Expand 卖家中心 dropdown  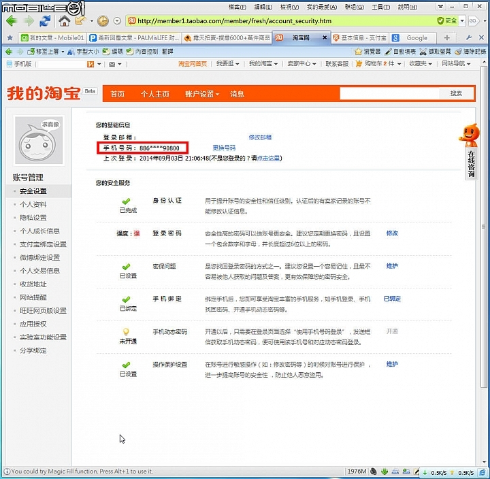pos(301,64)
